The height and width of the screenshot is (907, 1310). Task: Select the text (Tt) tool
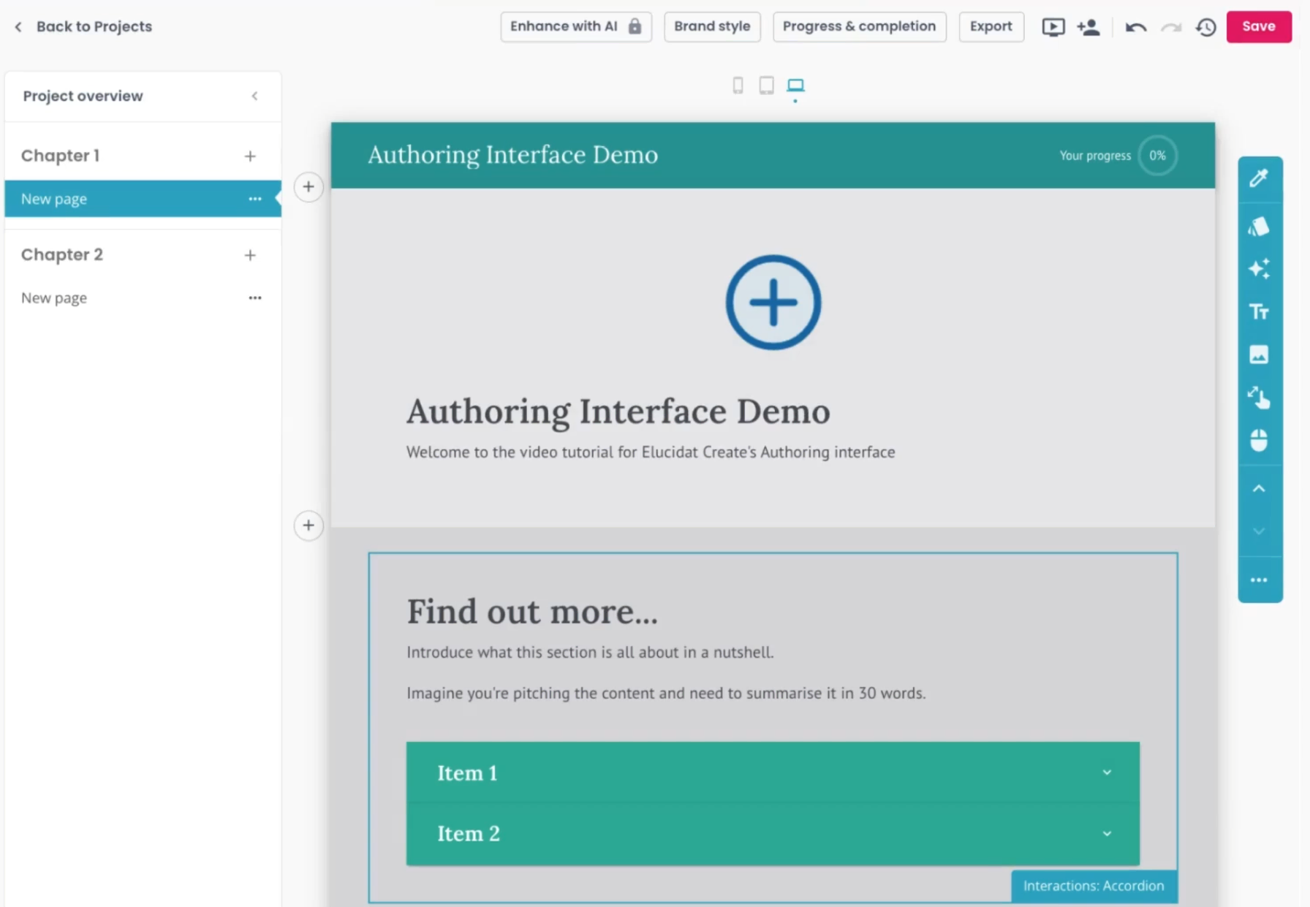pyautogui.click(x=1260, y=311)
